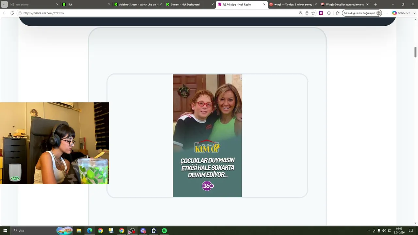Viewport: 418px width, 235px height.
Task: Switch to the Wttg3: Görselleri görüntüleyin tab
Action: pyautogui.click(x=345, y=5)
